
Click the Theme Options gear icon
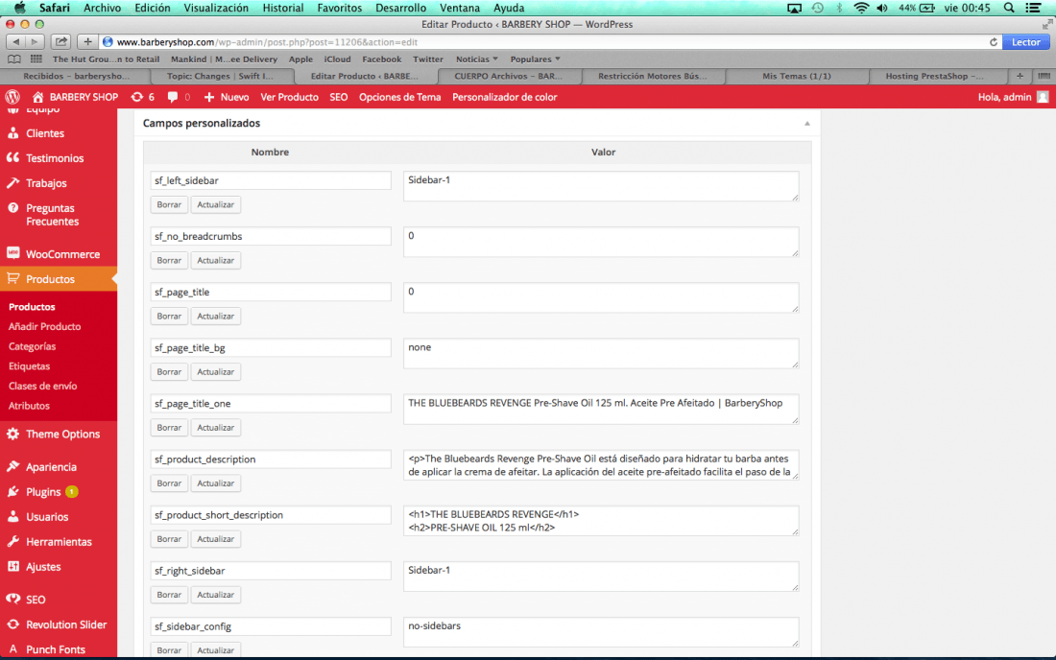pos(12,434)
